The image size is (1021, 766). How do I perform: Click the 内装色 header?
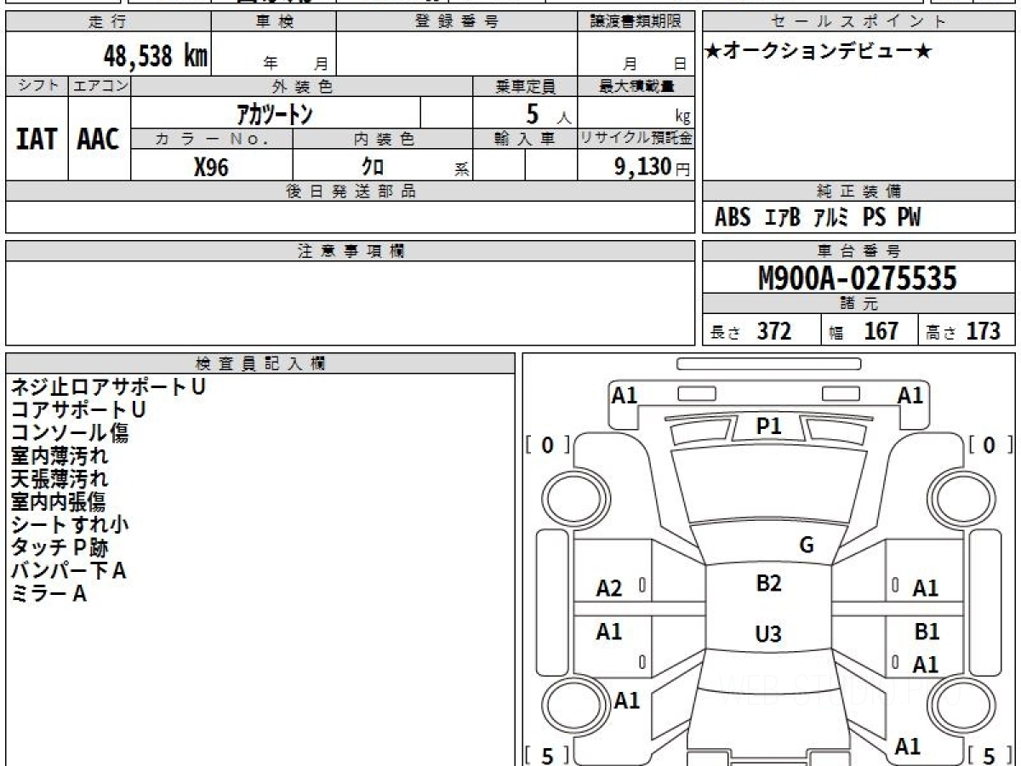pos(384,140)
